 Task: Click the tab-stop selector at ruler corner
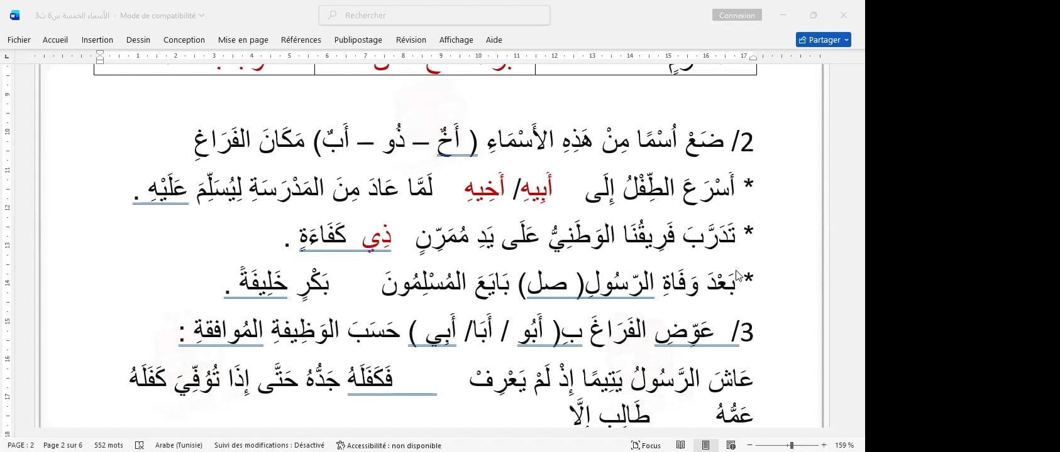tap(7, 56)
